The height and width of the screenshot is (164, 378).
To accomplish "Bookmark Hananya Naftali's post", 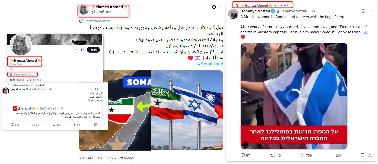I will pyautogui.click(x=362, y=155).
